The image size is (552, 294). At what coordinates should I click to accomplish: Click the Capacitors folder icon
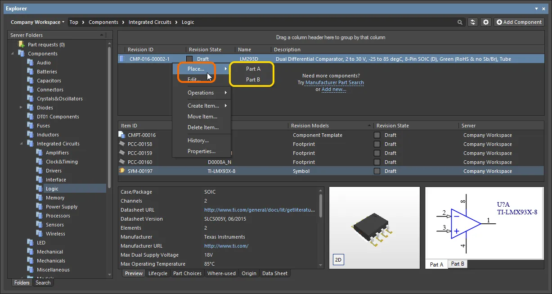click(x=30, y=81)
